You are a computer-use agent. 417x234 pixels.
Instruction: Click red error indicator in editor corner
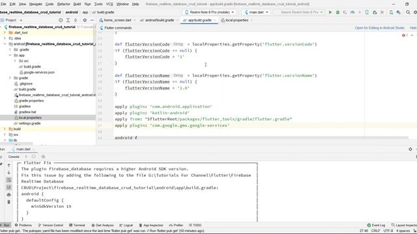click(405, 35)
